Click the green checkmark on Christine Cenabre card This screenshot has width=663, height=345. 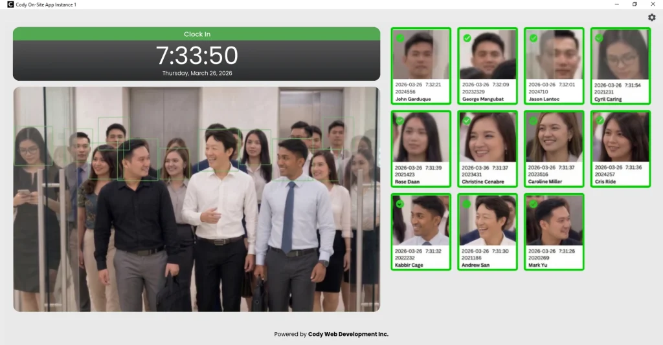tap(466, 121)
